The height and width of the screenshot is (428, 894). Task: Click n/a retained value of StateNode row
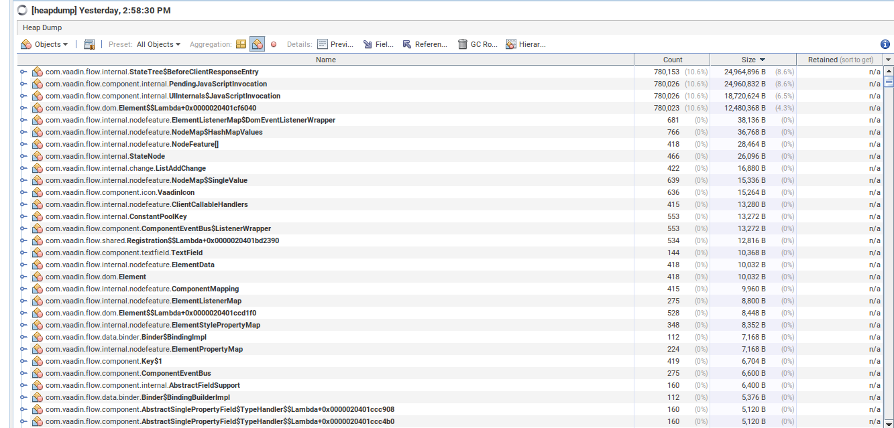[875, 156]
